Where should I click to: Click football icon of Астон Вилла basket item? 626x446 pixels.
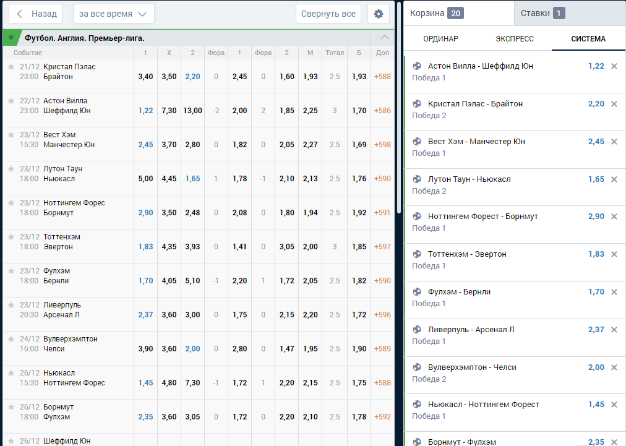pos(417,66)
